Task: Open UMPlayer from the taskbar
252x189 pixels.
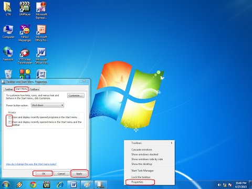Action: pyautogui.click(x=47, y=185)
